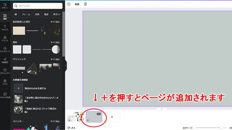
Task: Add the circle shape from 図形
Action: tap(55, 49)
